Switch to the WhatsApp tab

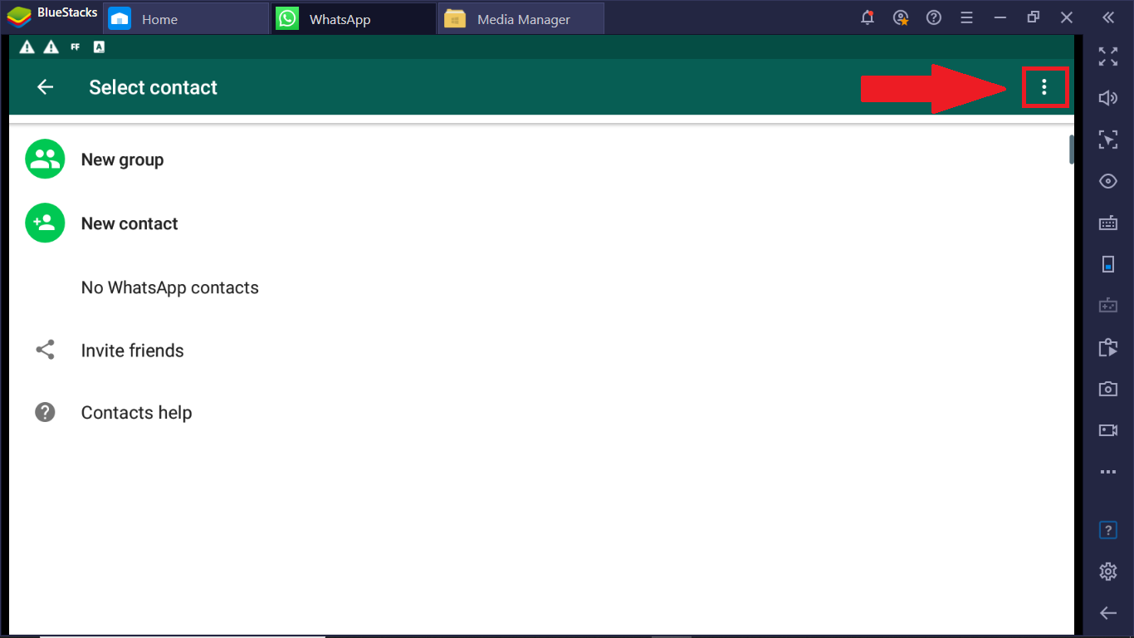coord(354,18)
